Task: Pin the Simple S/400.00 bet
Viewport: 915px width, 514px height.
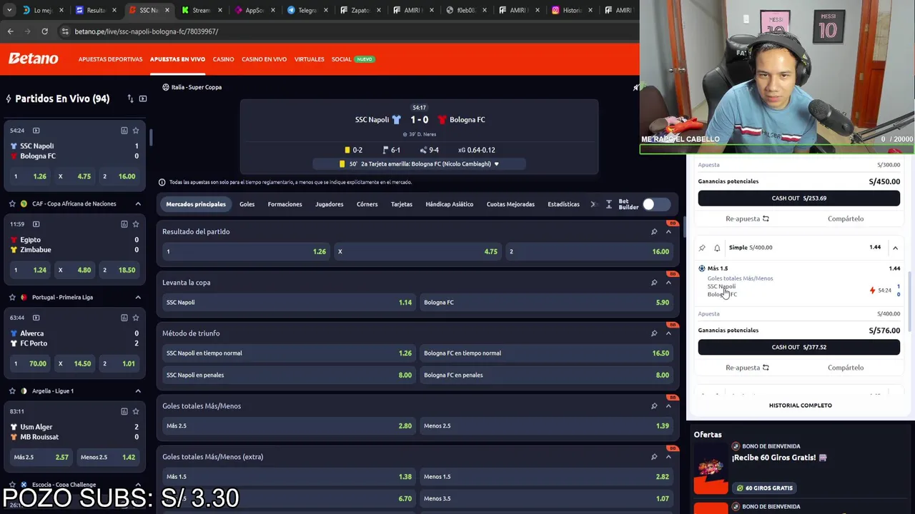Action: pos(702,248)
